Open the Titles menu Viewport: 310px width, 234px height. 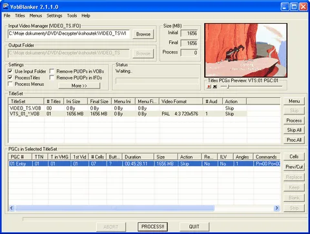(x=20, y=15)
